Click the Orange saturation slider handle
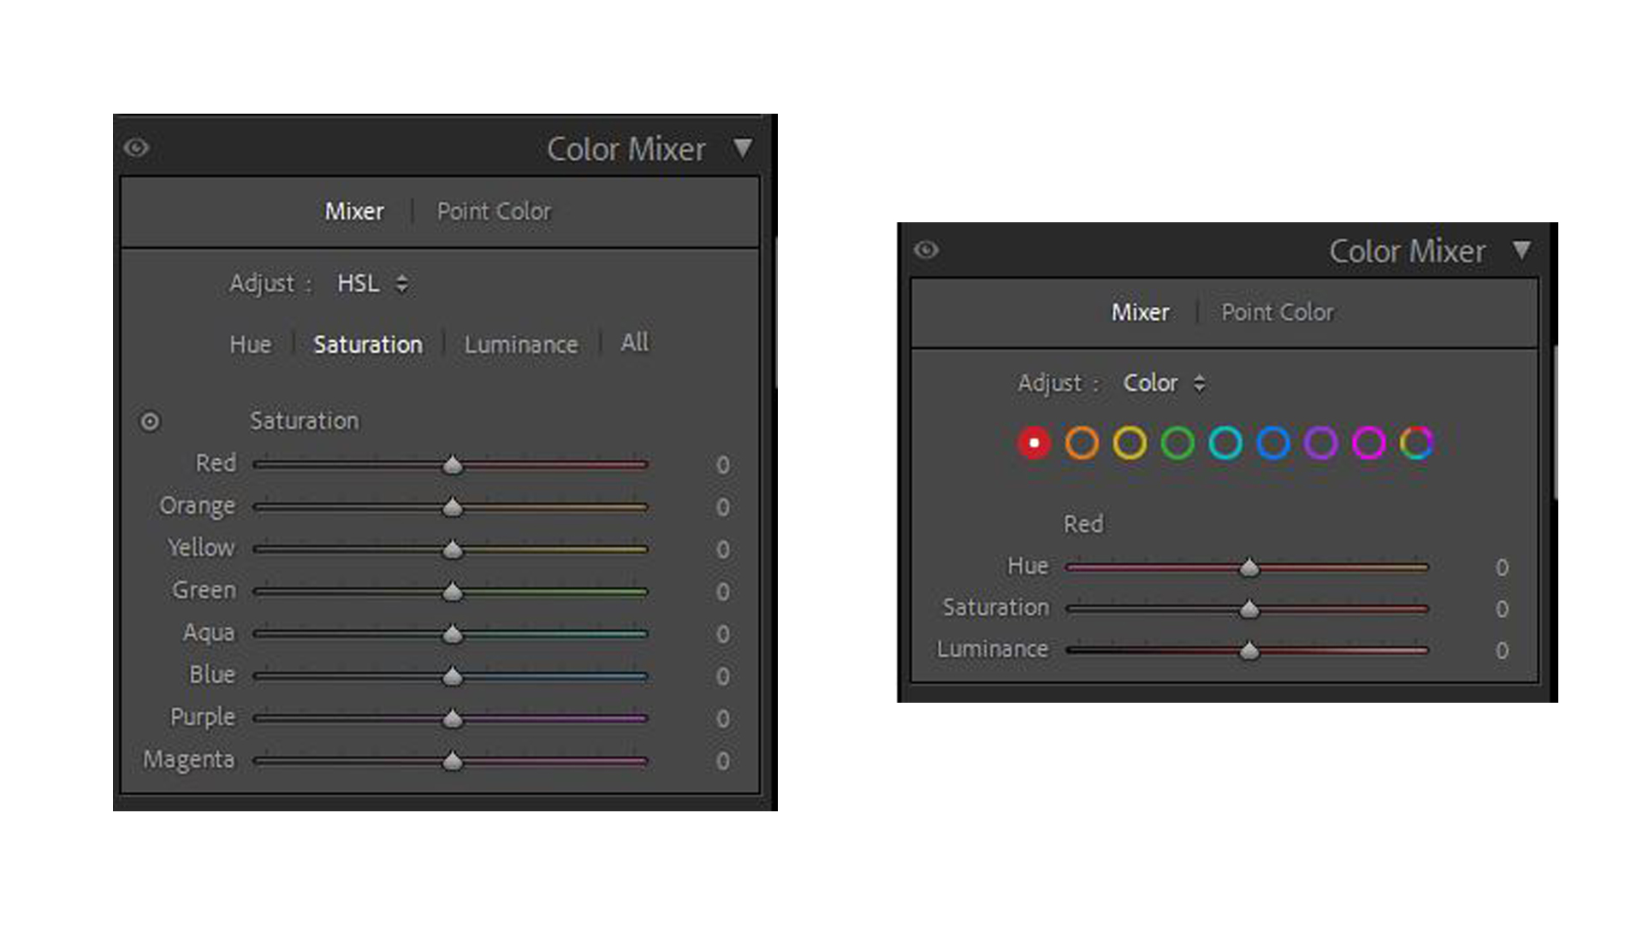This screenshot has width=1643, height=925. 453,508
